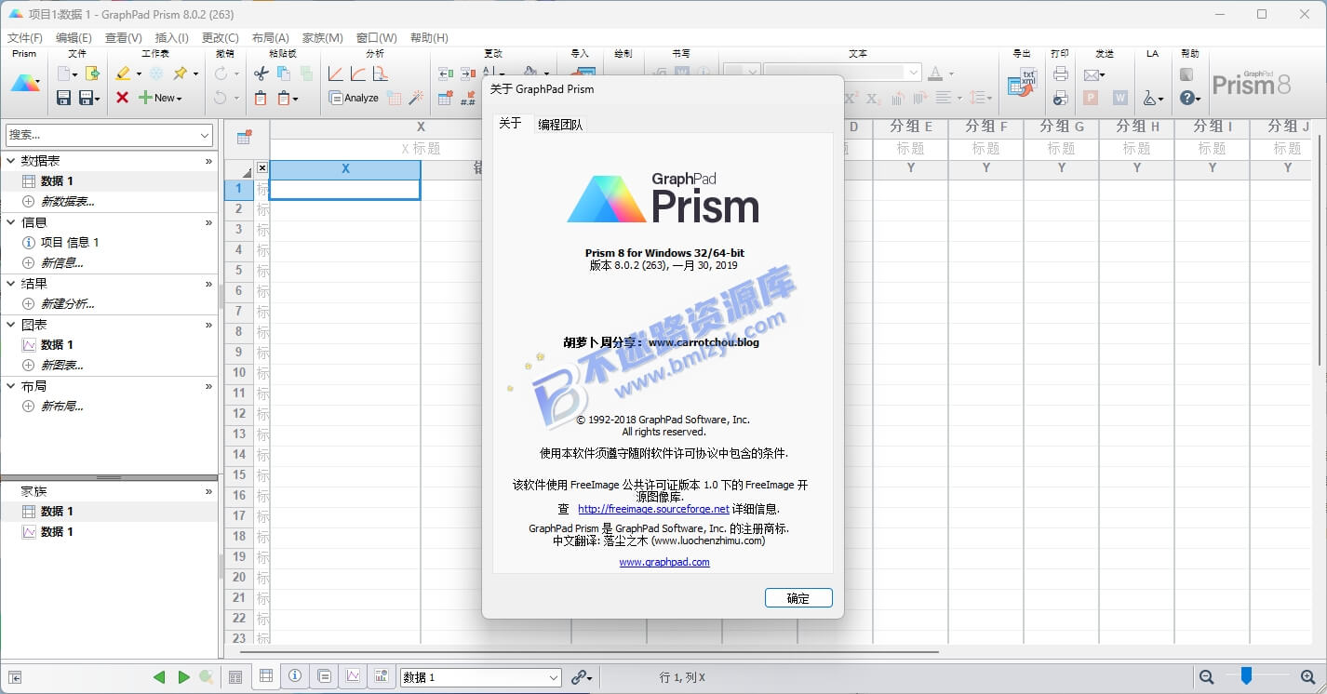Click 新建分析... in navigator
1327x694 pixels.
[67, 304]
